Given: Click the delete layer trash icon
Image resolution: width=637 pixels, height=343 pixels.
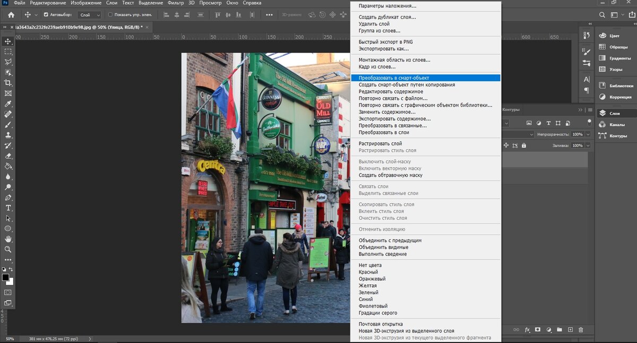Looking at the screenshot, I should click(x=581, y=330).
